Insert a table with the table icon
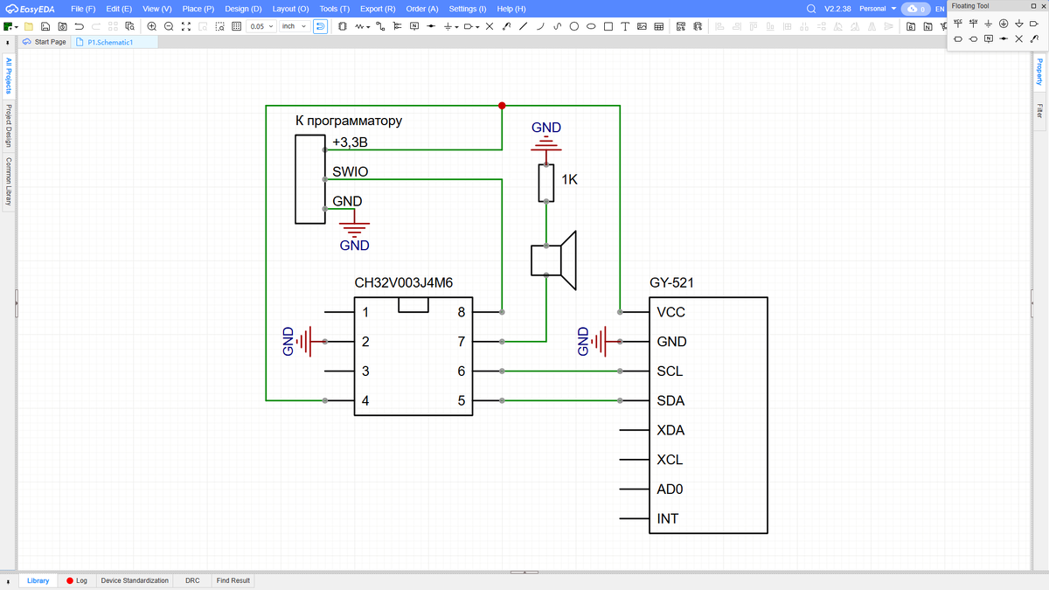The image size is (1049, 590). coord(658,26)
